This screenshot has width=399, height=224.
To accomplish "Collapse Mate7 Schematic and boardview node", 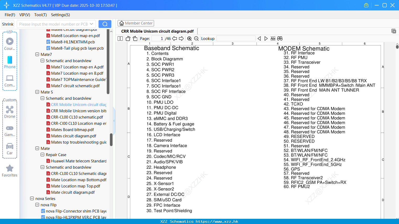I will (42, 61).
